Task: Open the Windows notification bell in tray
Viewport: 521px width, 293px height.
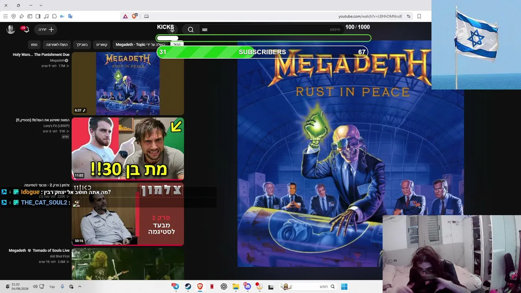Action: [x=7, y=286]
